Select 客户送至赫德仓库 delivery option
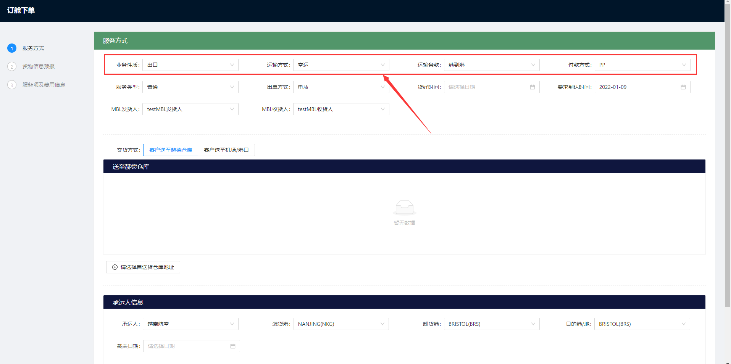Viewport: 731px width, 364px height. point(171,150)
